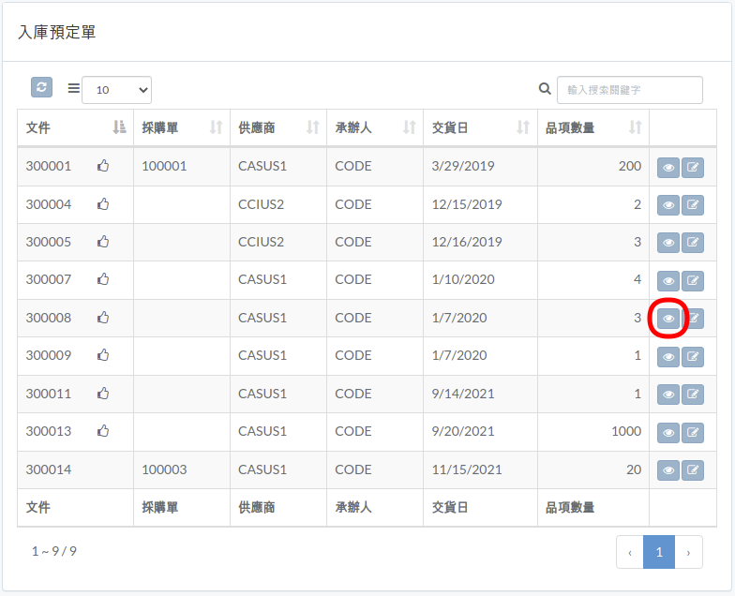This screenshot has height=596, width=735.
Task: View document 300005 with the eye icon
Action: (x=668, y=242)
